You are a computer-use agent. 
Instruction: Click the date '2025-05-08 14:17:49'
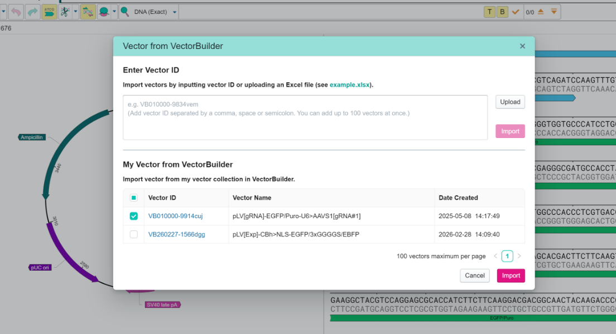point(469,216)
